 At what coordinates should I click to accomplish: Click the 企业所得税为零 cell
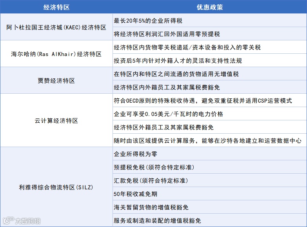[x=210, y=154]
